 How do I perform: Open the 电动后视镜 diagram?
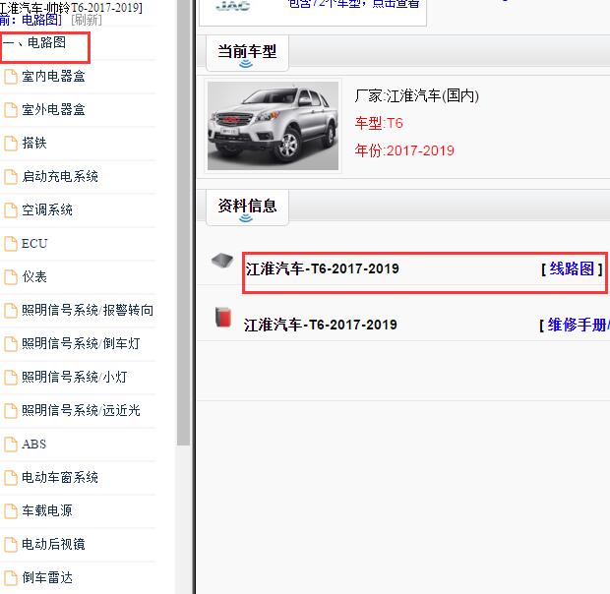click(53, 544)
